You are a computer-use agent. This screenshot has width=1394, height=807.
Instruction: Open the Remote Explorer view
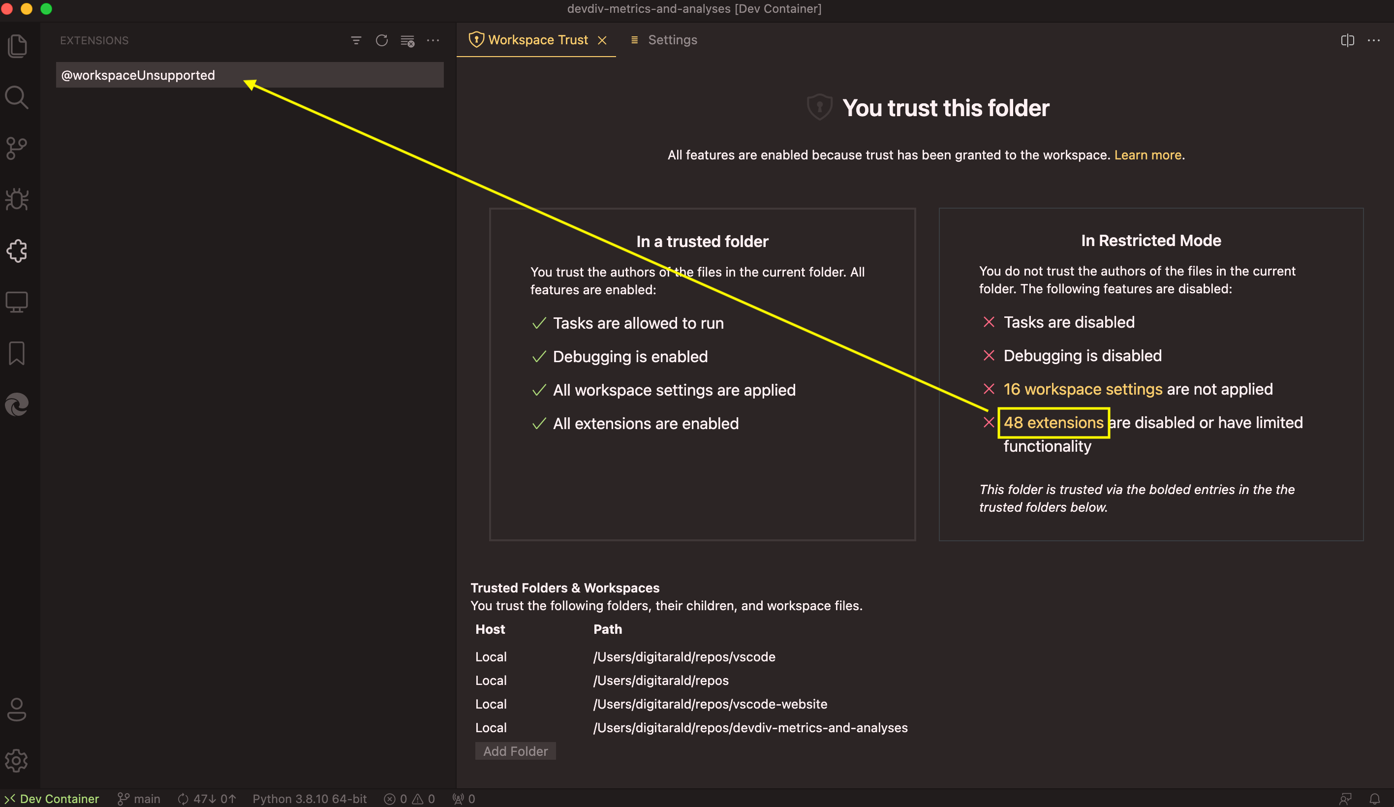(x=17, y=302)
